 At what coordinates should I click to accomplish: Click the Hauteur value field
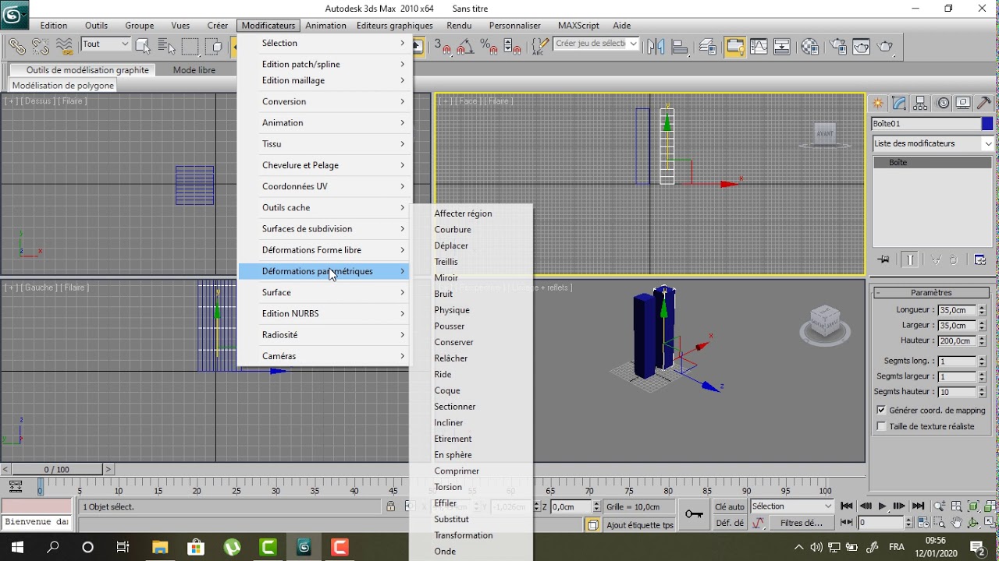tap(955, 340)
